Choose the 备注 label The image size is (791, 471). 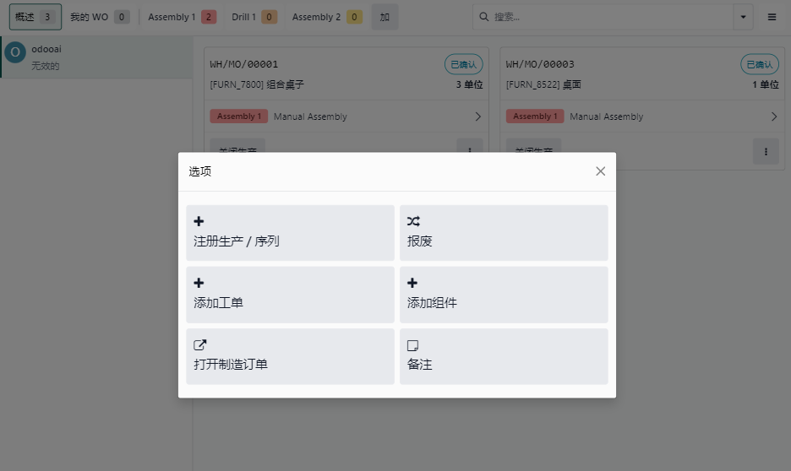coord(420,364)
